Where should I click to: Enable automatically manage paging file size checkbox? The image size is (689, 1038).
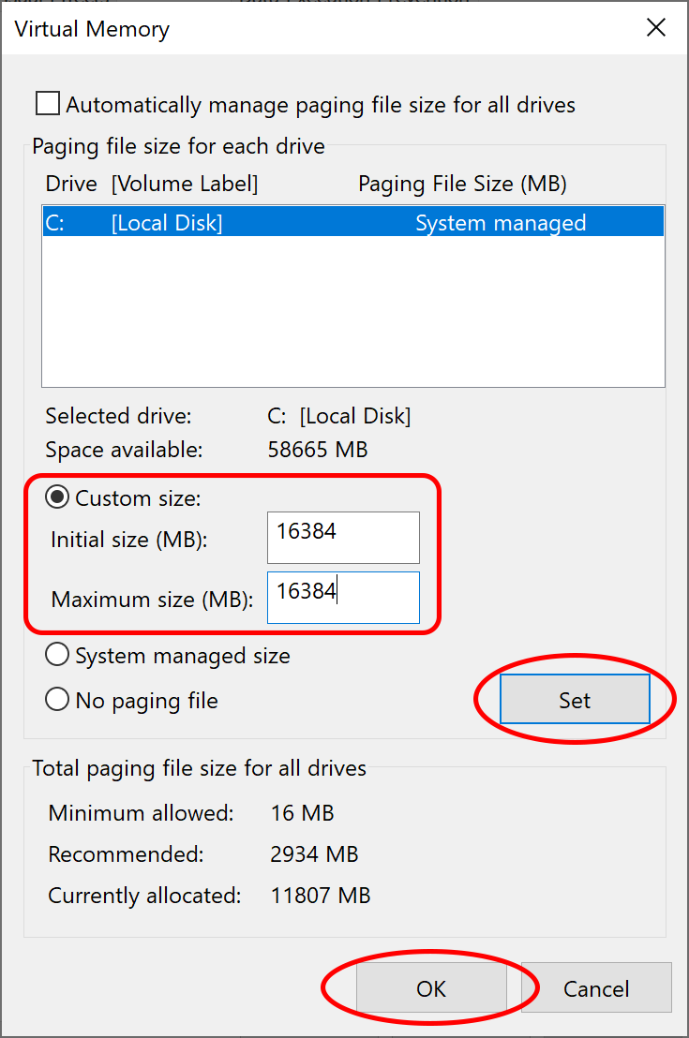[x=48, y=104]
